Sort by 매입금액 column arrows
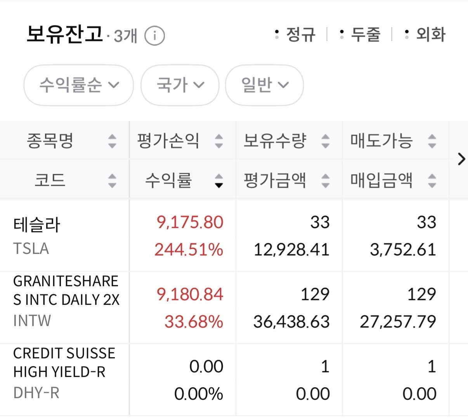The image size is (468, 418). tap(432, 180)
